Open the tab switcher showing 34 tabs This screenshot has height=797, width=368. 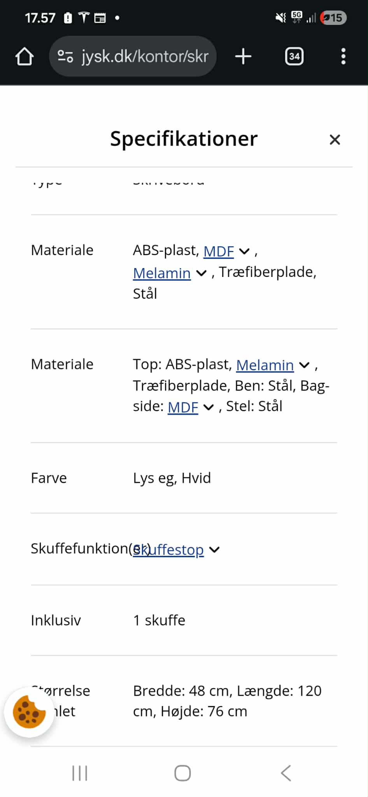pos(294,56)
